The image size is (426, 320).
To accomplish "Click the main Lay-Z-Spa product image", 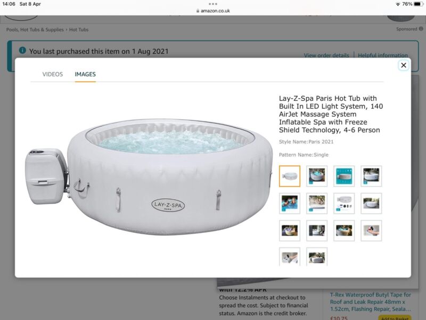I will 149,177.
